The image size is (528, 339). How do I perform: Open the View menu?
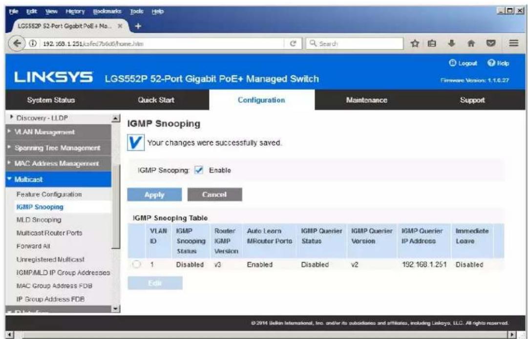51,11
